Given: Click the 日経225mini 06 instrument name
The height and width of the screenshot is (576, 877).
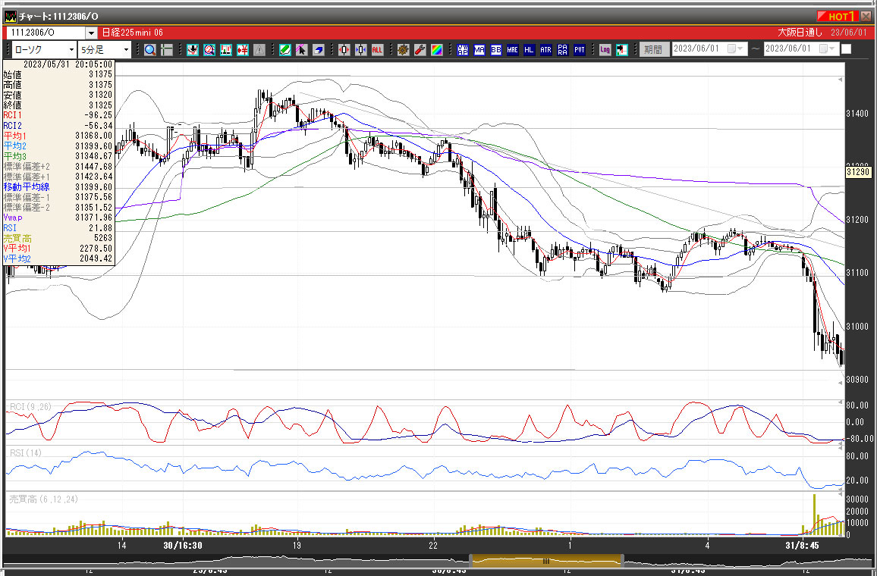Looking at the screenshot, I should (133, 33).
